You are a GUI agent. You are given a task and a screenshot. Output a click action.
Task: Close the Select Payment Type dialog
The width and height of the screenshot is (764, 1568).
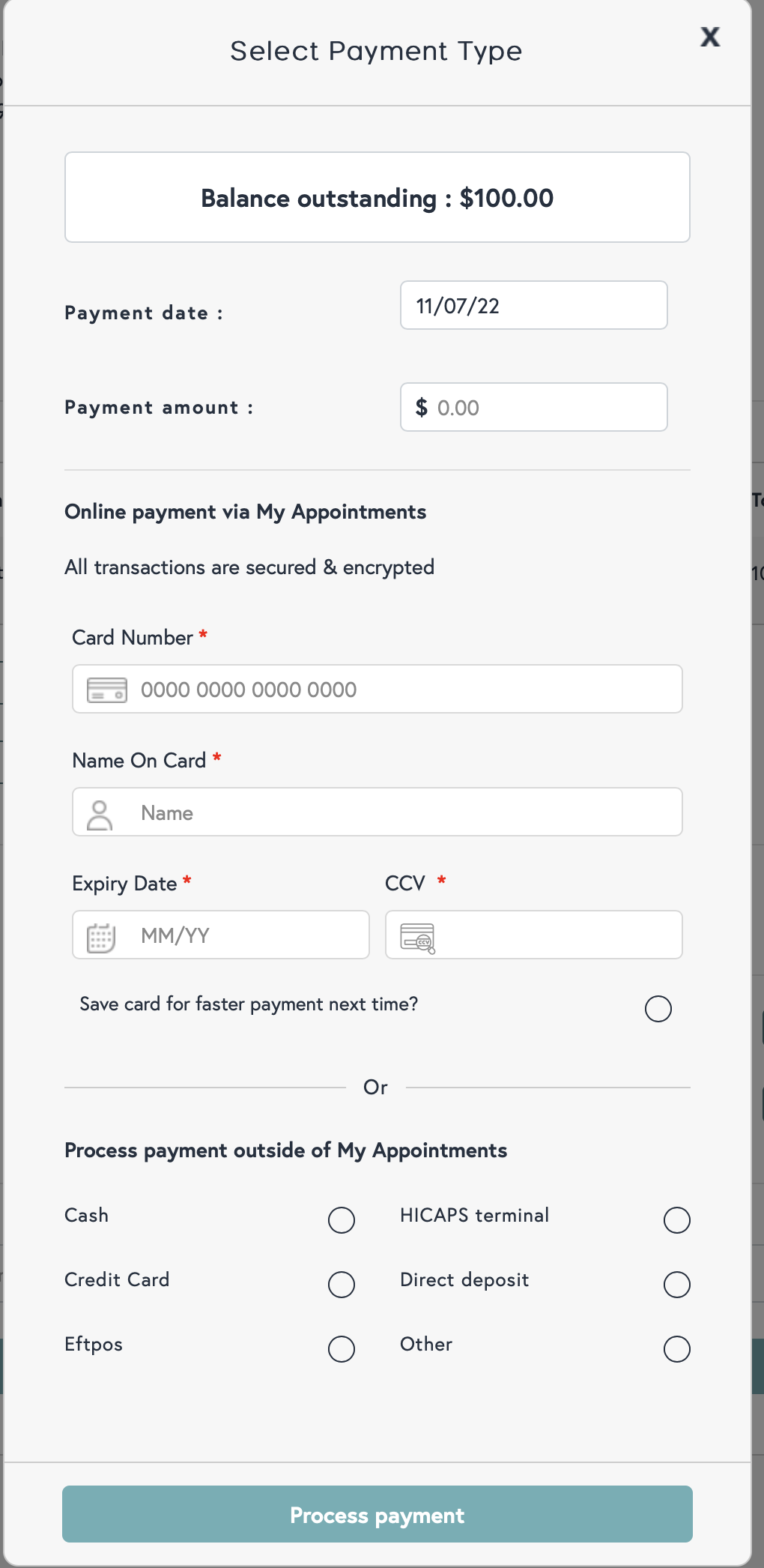[x=709, y=37]
